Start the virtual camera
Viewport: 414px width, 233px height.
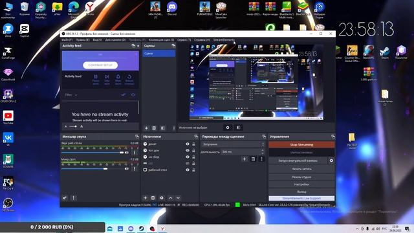click(x=298, y=161)
